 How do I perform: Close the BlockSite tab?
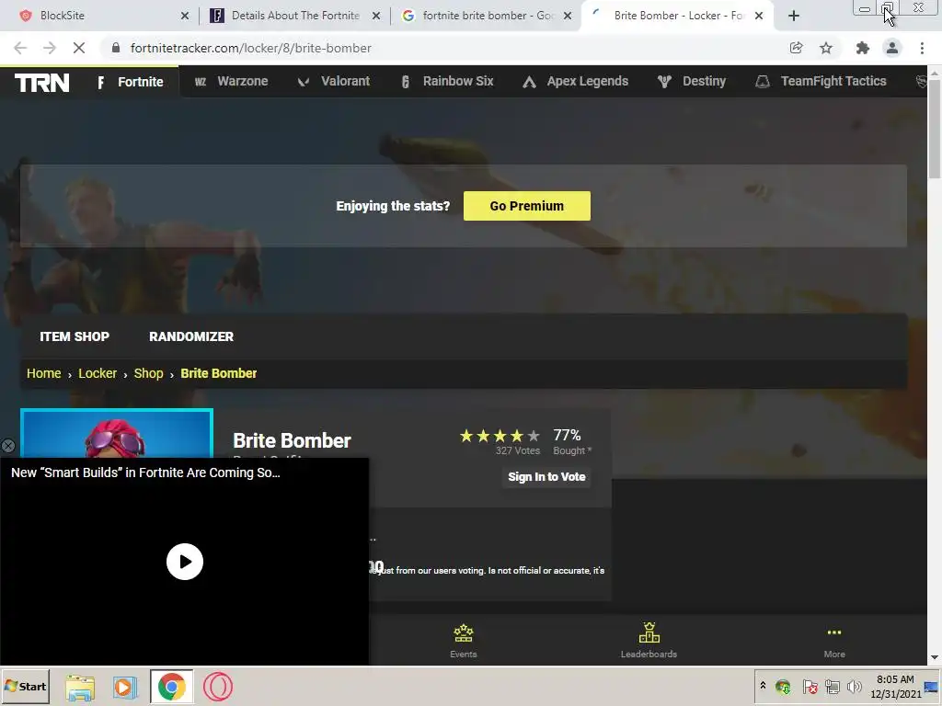(x=184, y=16)
